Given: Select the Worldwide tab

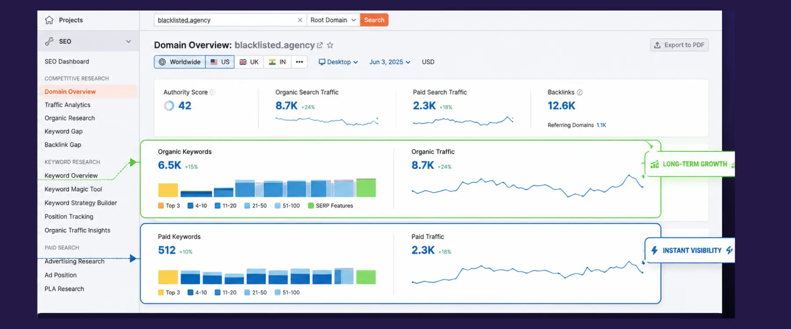Looking at the screenshot, I should click(180, 62).
